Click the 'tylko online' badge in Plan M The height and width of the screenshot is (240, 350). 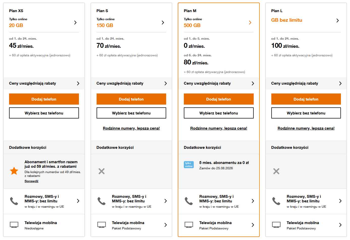(x=189, y=165)
